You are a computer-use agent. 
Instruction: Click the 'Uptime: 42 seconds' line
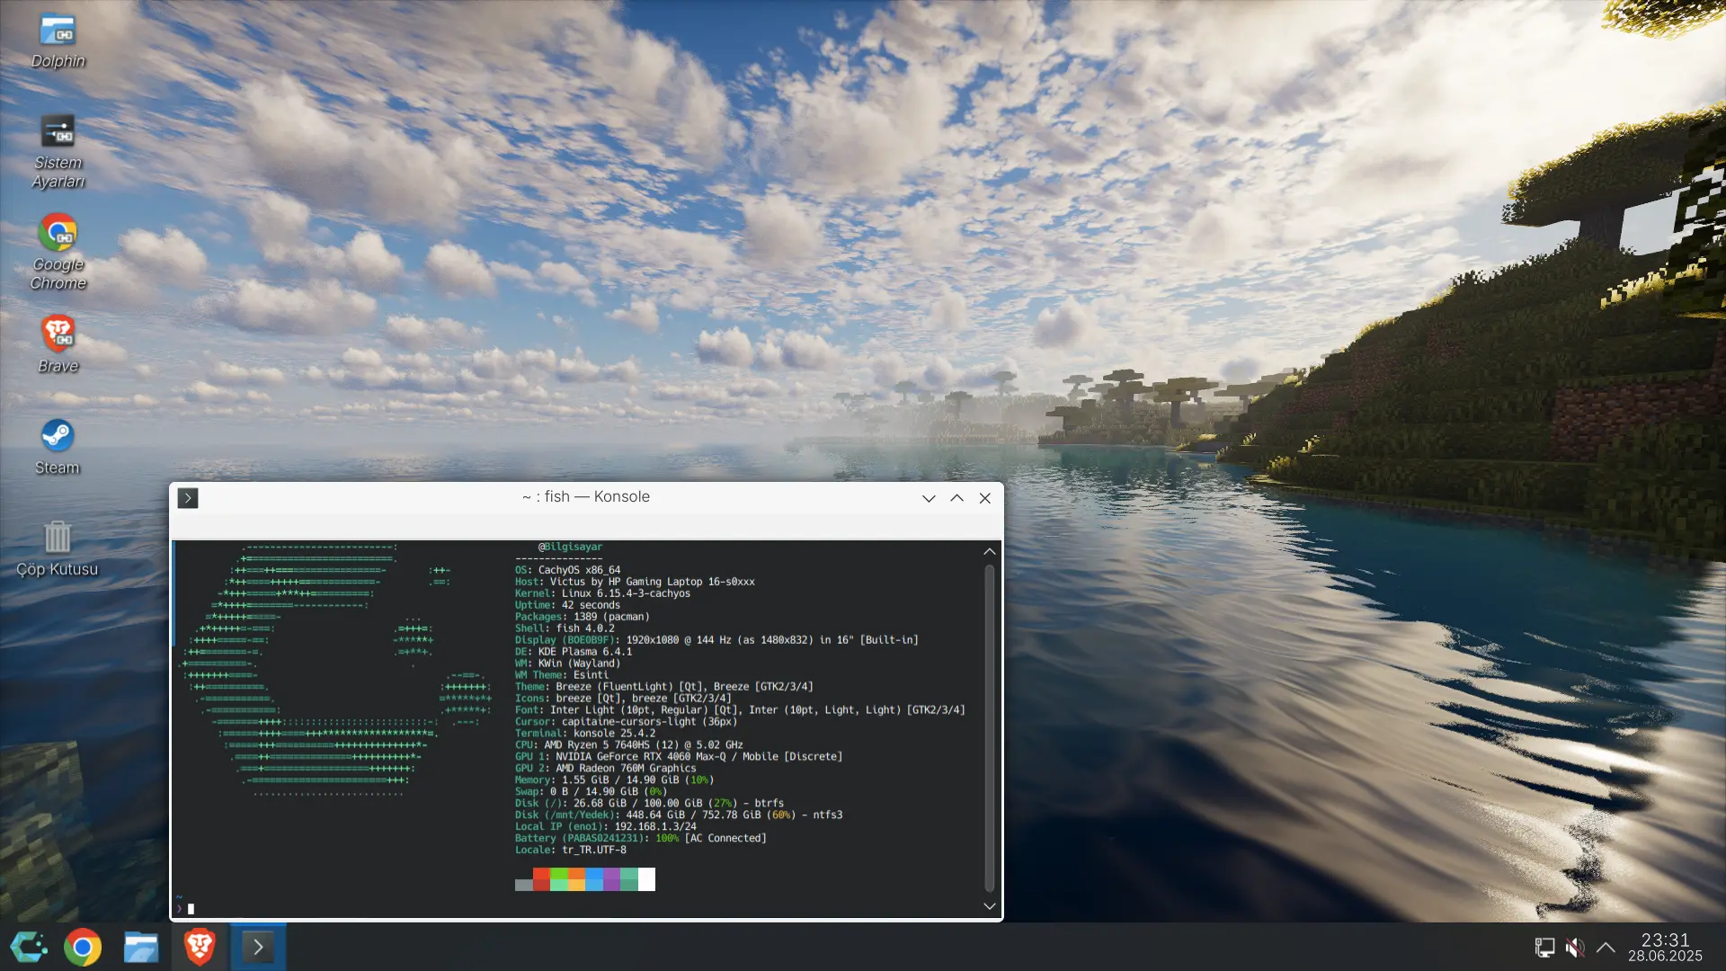[567, 605]
